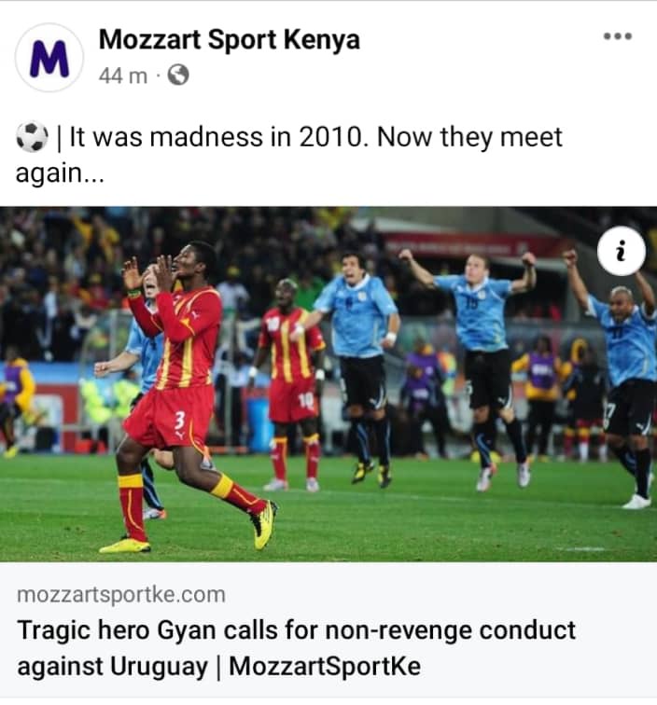Click the Mozzart 'M' profile logo

click(49, 58)
